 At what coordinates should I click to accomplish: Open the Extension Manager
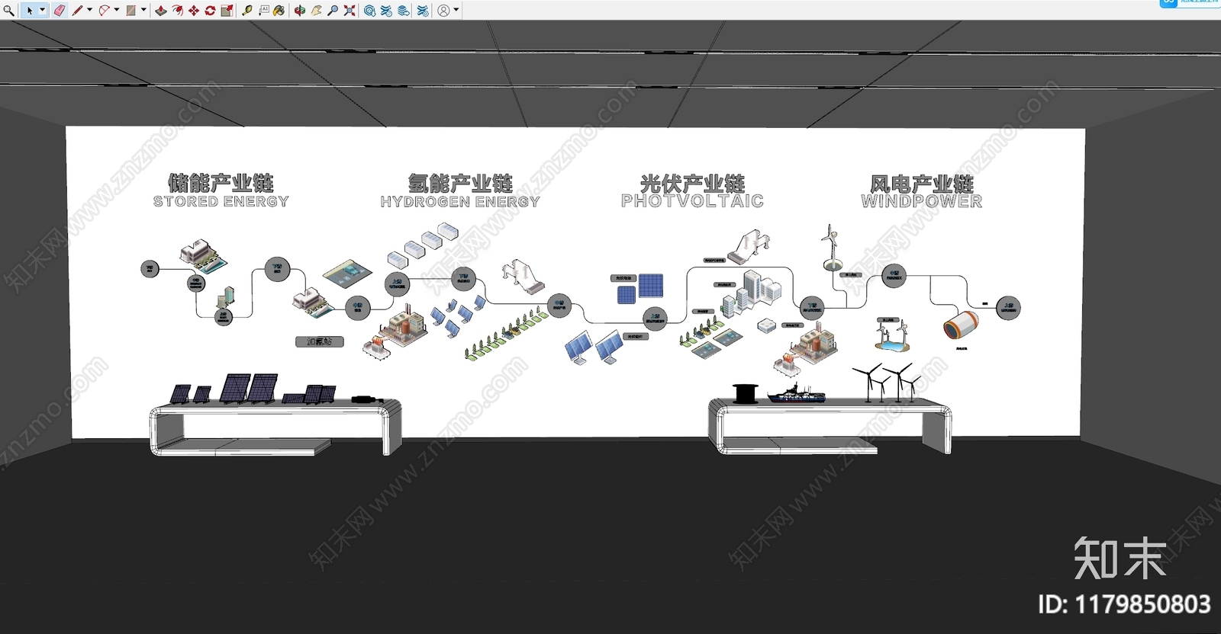[423, 11]
